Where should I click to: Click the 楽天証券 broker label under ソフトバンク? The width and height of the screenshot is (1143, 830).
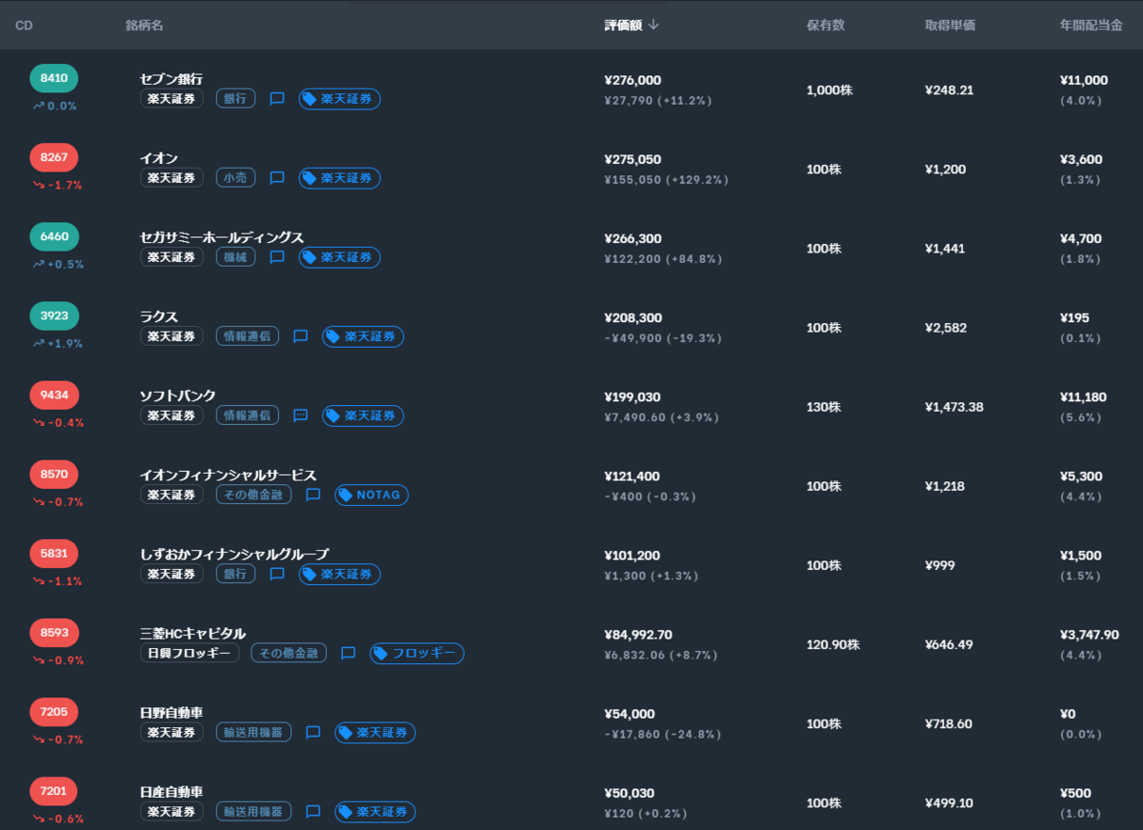click(x=171, y=415)
